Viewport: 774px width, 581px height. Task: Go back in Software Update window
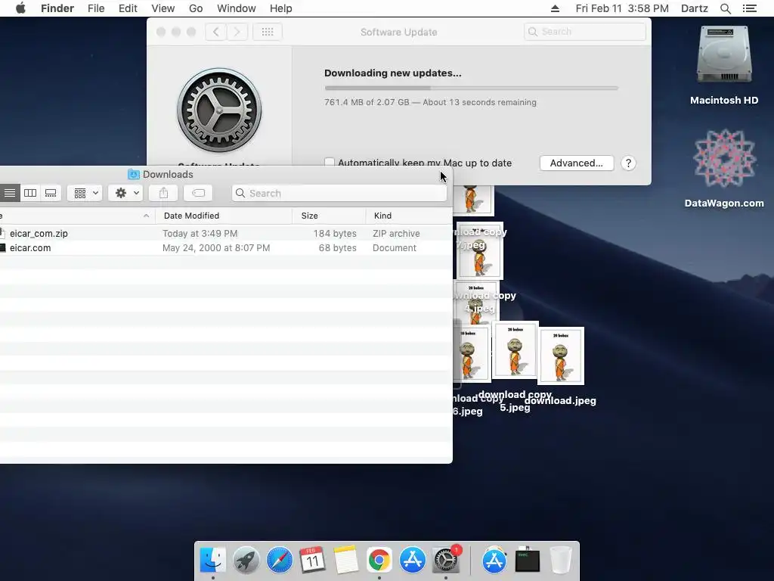[x=215, y=32]
